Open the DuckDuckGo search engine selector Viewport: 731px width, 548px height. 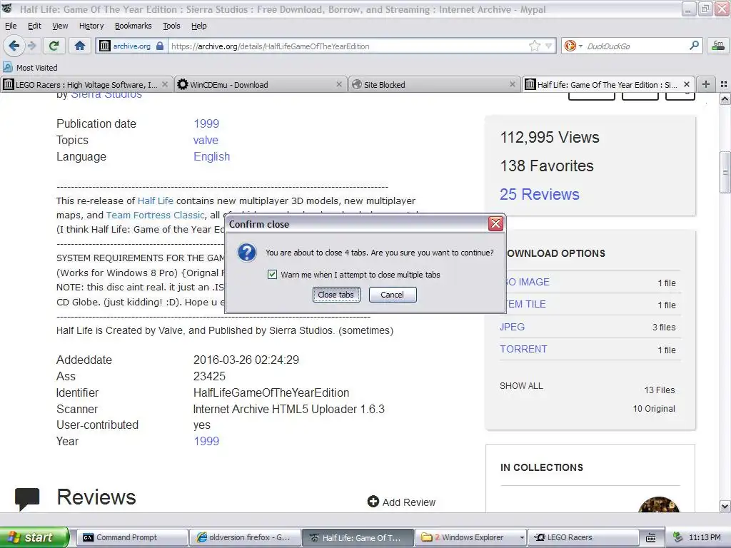(x=573, y=46)
